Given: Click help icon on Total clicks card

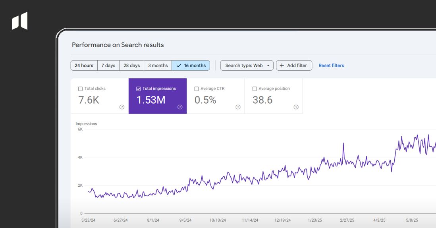Looking at the screenshot, I should [122, 107].
